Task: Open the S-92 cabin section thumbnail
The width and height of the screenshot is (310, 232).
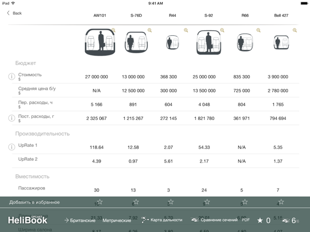Action: click(x=209, y=42)
